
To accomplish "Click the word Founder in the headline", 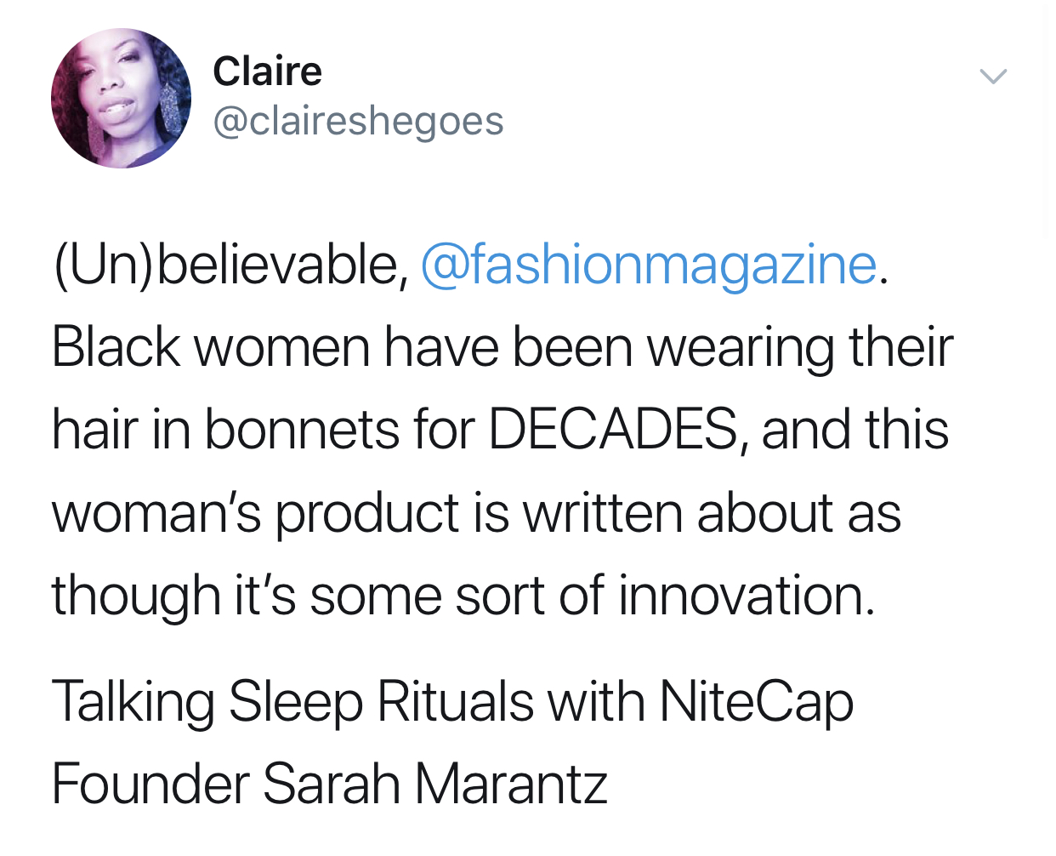I will click(x=150, y=784).
